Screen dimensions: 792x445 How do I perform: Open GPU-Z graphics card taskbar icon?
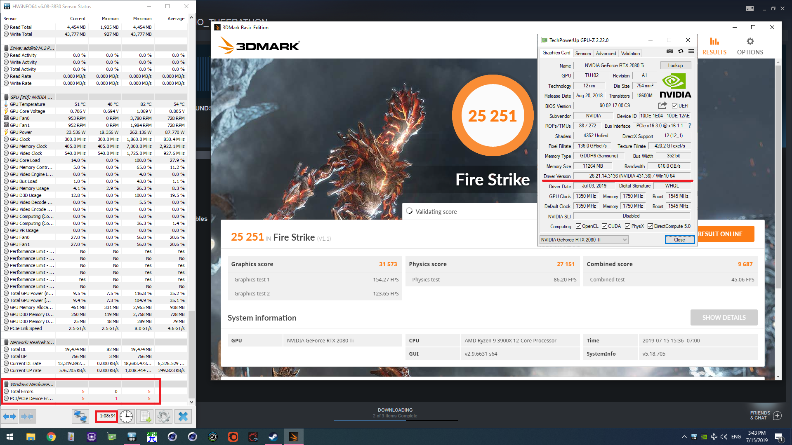pyautogui.click(x=111, y=437)
